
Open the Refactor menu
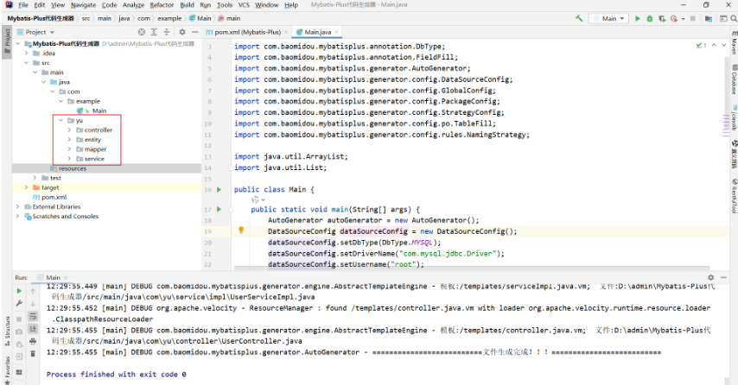pyautogui.click(x=162, y=4)
